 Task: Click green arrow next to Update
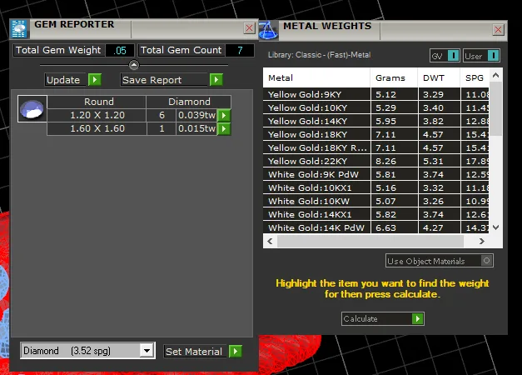coord(95,80)
